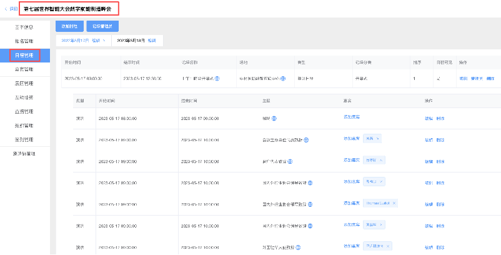Screen dimensions: 501x255
Task: Click info icon beside the venue address
Action: (283, 79)
